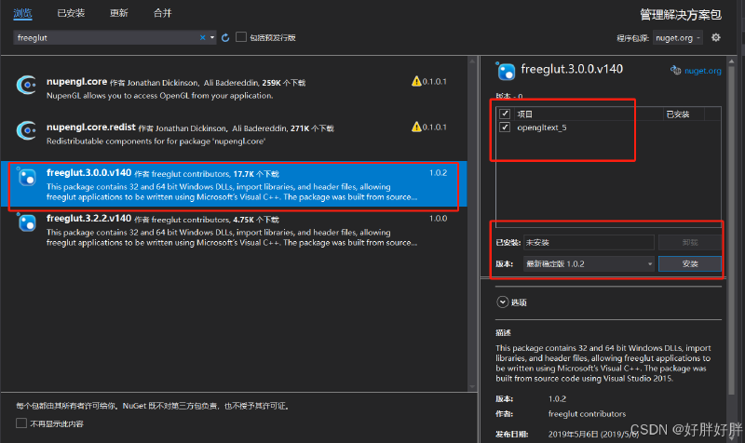Click the freeglut.3.0.0.v140 heading text

coord(572,69)
